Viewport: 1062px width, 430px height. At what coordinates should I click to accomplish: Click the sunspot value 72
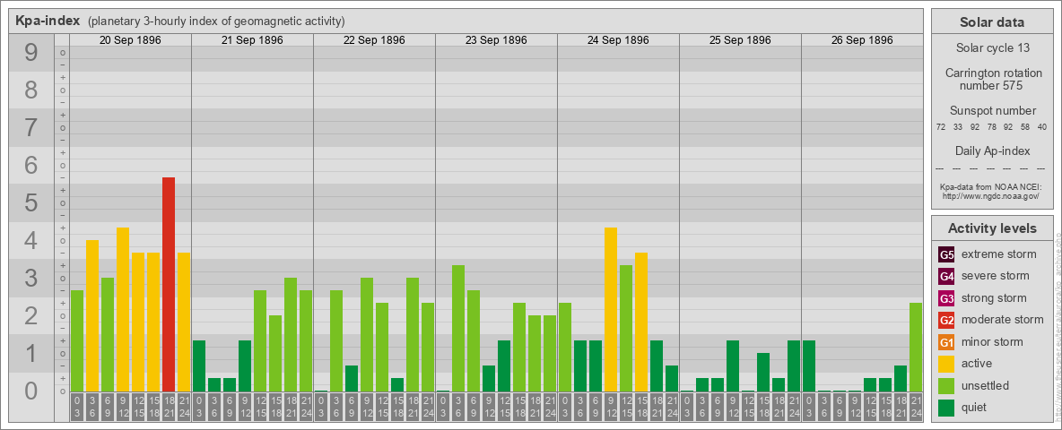coord(941,127)
